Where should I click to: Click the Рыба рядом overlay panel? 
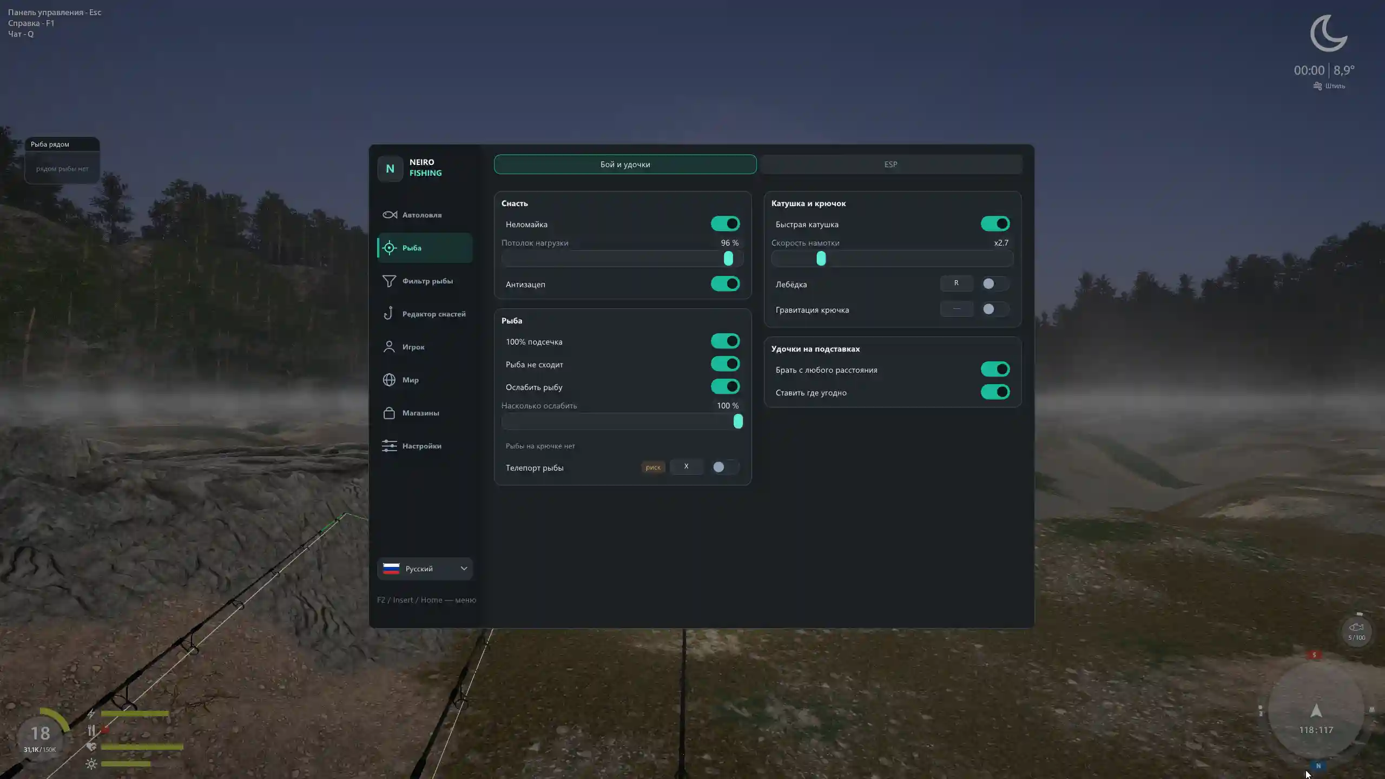coord(62,161)
